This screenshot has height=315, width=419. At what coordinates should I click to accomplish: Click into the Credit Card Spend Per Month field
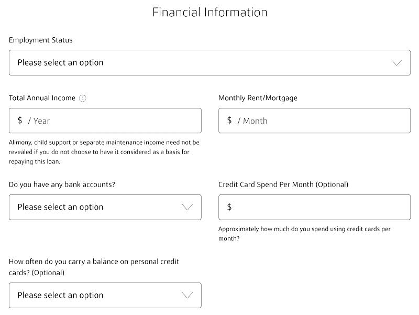[x=314, y=207]
